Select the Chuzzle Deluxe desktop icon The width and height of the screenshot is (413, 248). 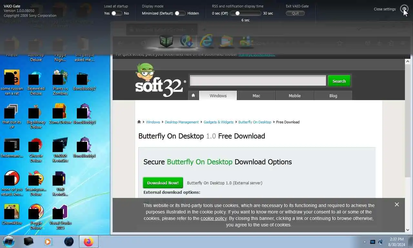click(36, 150)
